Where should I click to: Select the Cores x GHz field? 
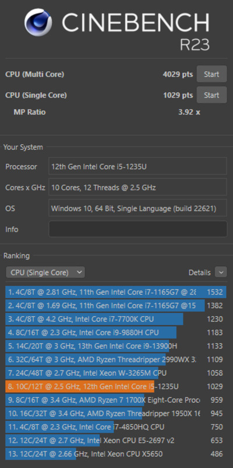click(x=137, y=187)
